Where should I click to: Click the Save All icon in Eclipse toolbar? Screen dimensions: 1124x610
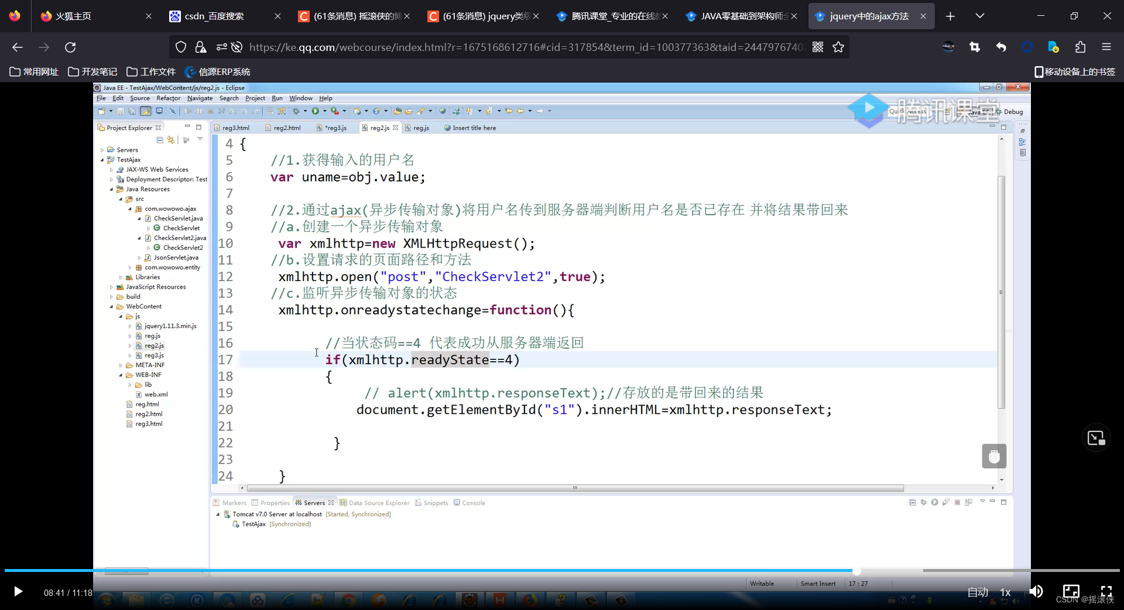click(132, 111)
